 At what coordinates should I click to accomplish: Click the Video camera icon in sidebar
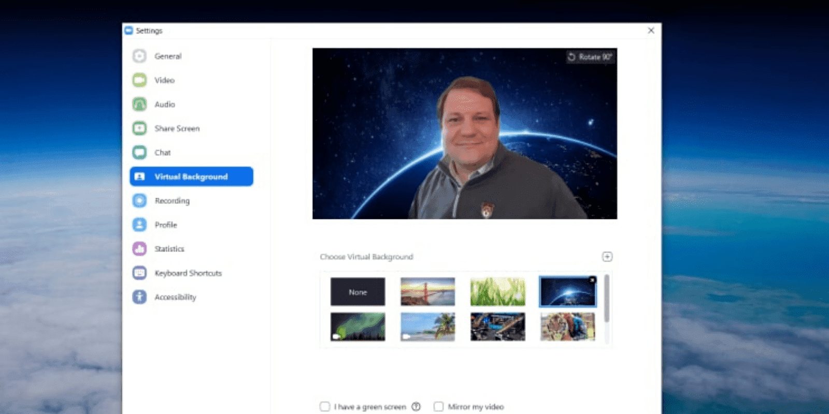coord(139,80)
